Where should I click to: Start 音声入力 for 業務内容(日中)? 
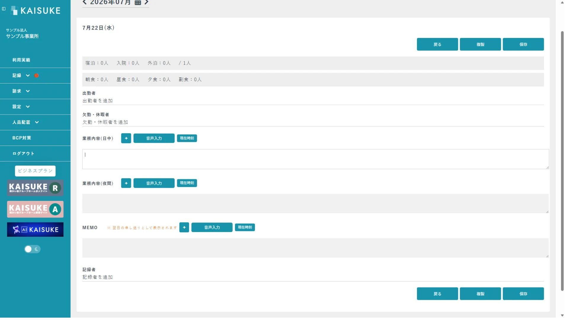point(154,138)
